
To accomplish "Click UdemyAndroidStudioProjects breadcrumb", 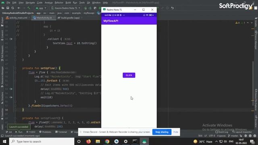I will pos(18,13).
